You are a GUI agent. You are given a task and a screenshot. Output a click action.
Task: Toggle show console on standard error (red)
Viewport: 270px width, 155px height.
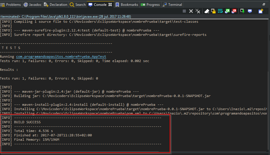pos(234,11)
